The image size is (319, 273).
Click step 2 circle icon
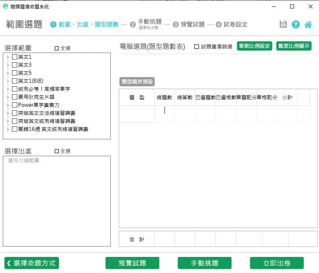point(133,24)
